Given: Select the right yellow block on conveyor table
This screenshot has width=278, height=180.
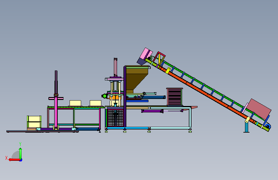Looking at the screenshot, I should [x=96, y=103].
